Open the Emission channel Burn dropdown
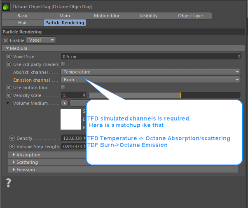Screen dimensions: 248x208 151,80
